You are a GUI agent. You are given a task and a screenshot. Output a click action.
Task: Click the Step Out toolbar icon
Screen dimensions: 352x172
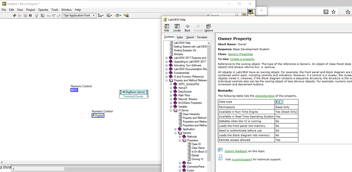(x=58, y=16)
